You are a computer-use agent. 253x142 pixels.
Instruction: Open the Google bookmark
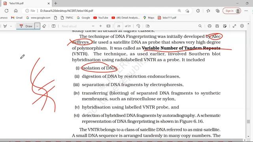(83, 18)
